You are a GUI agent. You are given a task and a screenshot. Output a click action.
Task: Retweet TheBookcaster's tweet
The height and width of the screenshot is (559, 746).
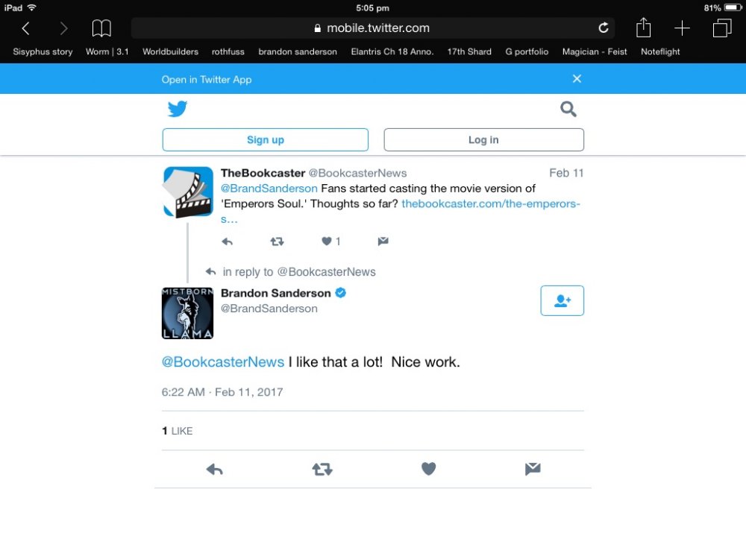click(x=277, y=241)
